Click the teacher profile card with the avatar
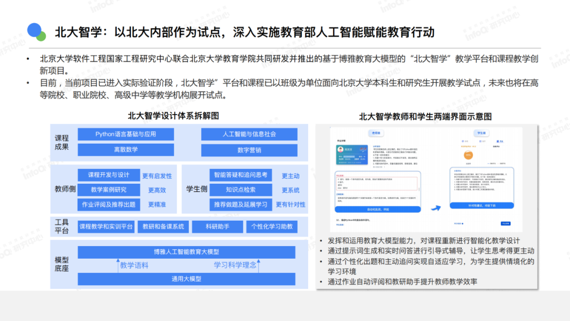 pos(351,155)
